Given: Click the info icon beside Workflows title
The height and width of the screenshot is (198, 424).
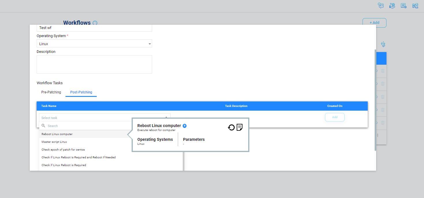Looking at the screenshot, I should click(95, 23).
